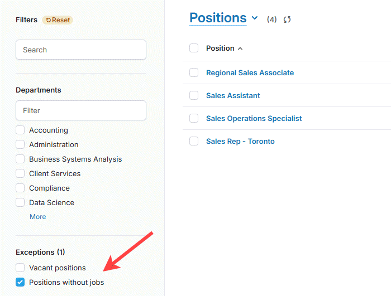This screenshot has height=296, width=391.
Task: Check the Data Science department
Action: [20, 202]
